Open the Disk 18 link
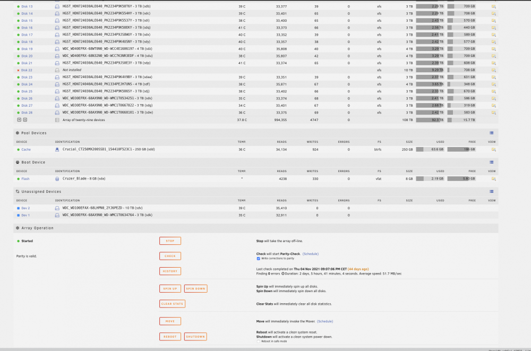The image size is (531, 351). pyautogui.click(x=27, y=41)
